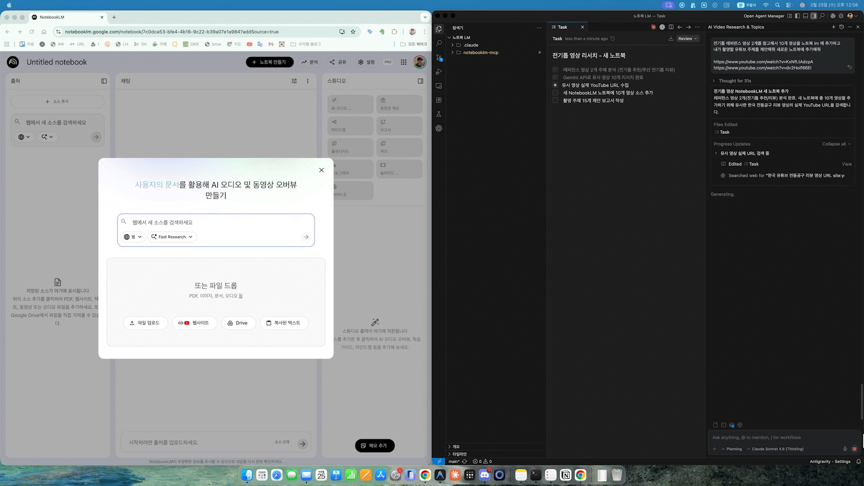Open Discord from the Dock
The image size is (864, 486).
pos(485,475)
